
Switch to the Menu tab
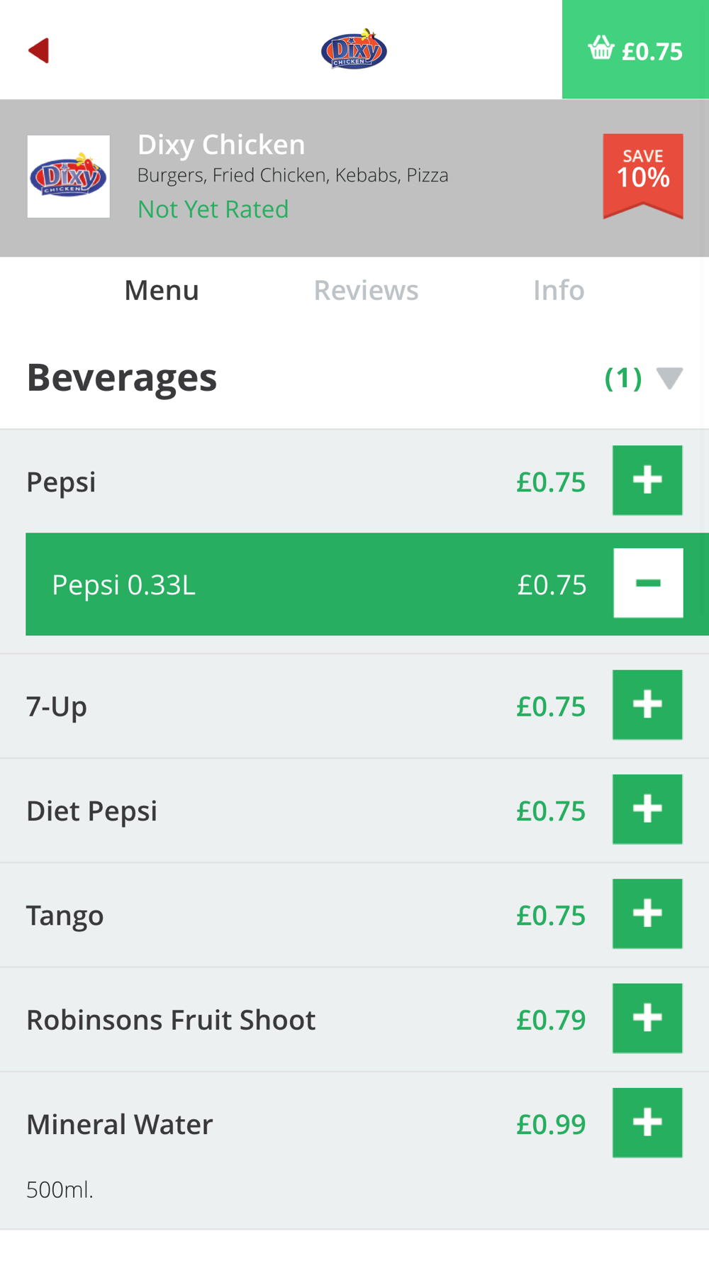click(162, 290)
